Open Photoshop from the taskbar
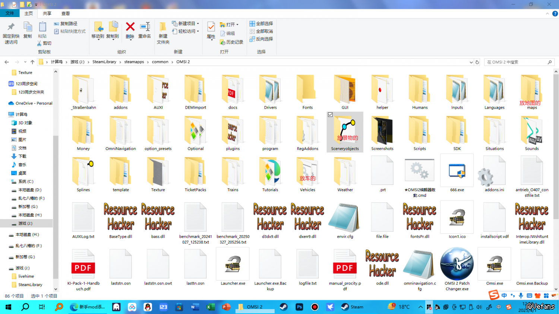The image size is (559, 314). (299, 307)
